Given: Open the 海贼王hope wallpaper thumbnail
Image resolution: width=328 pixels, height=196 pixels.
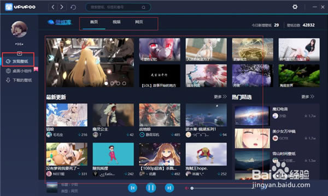Looking at the screenshot, I should [206, 154].
